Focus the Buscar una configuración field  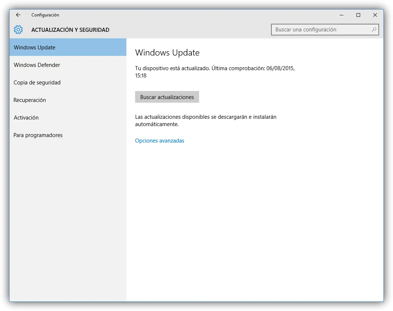pyautogui.click(x=325, y=30)
